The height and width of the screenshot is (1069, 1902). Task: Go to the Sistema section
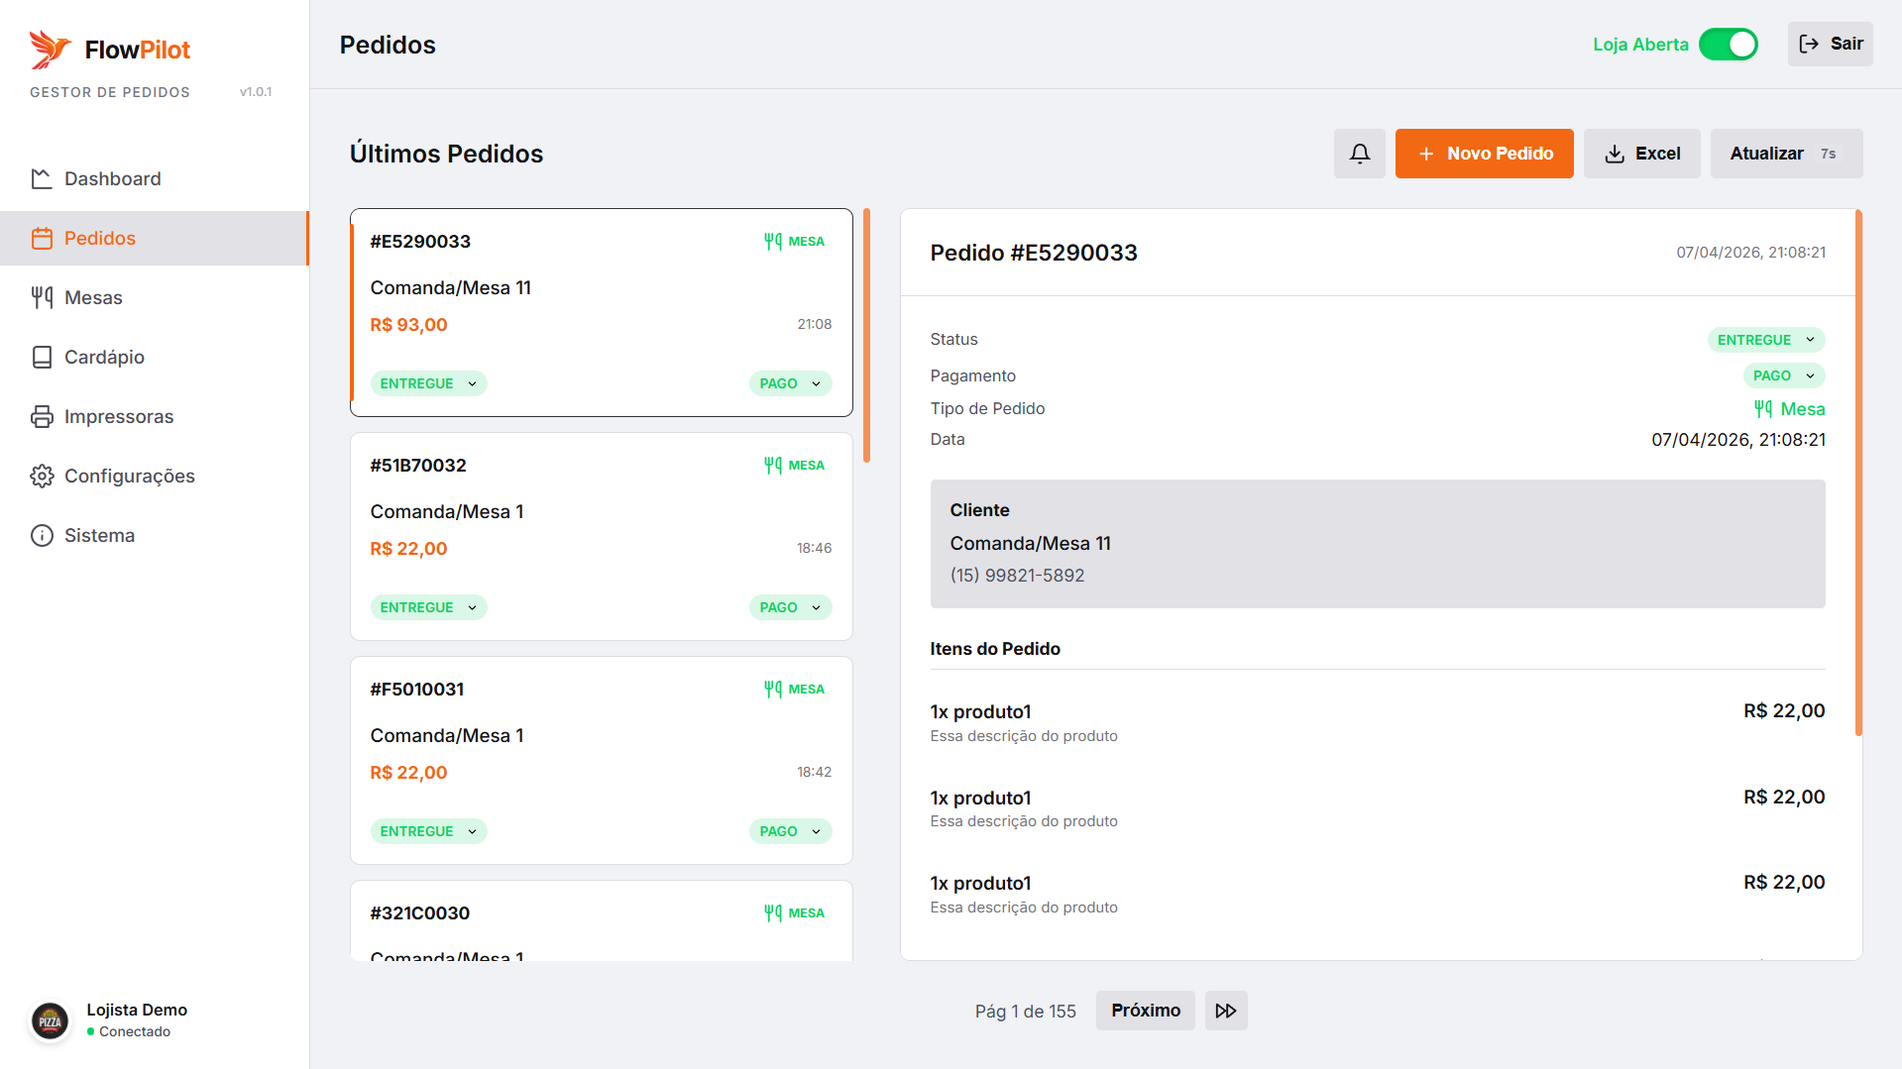pos(99,535)
